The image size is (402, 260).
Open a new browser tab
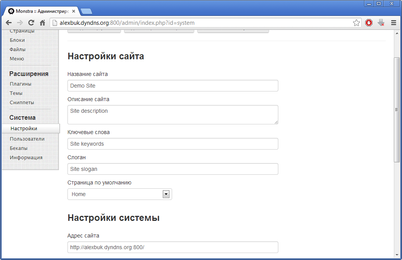(x=86, y=11)
